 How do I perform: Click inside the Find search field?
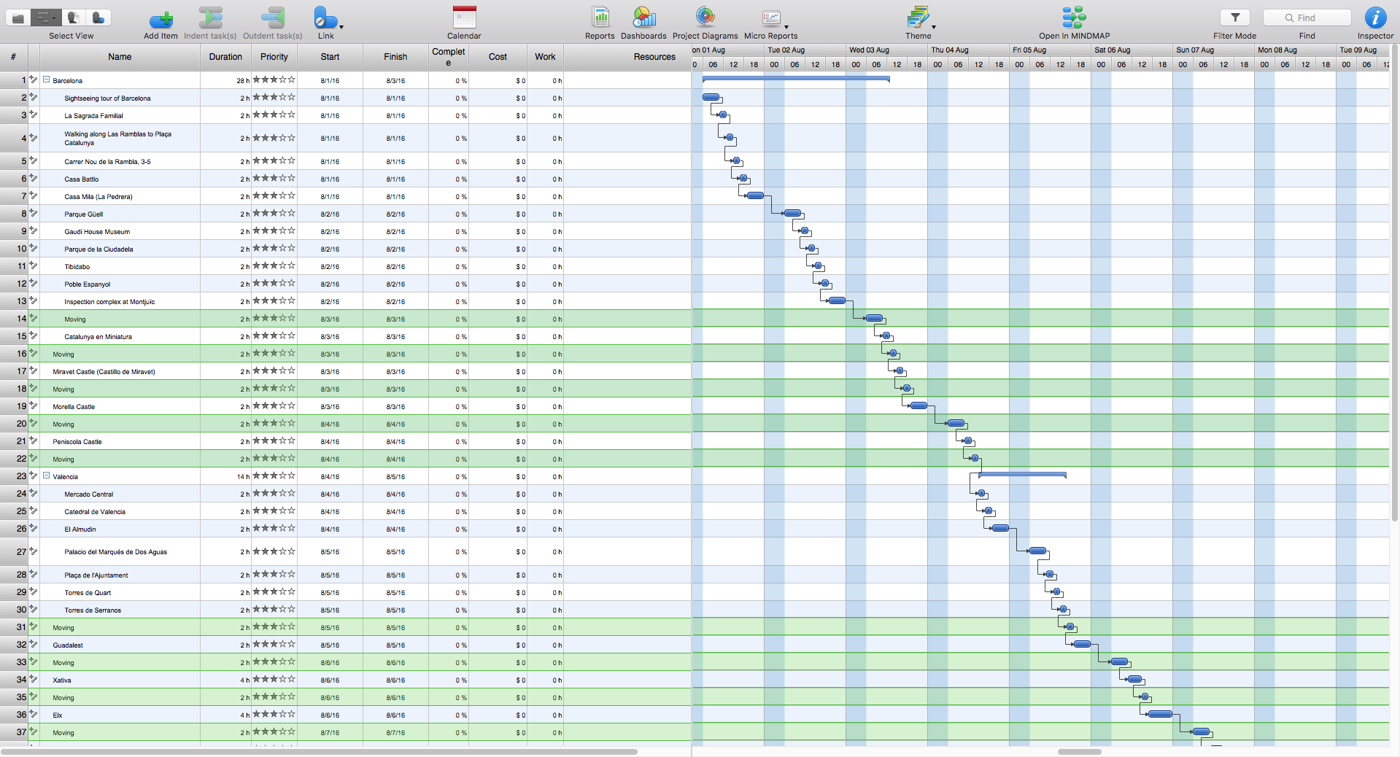pos(1310,17)
